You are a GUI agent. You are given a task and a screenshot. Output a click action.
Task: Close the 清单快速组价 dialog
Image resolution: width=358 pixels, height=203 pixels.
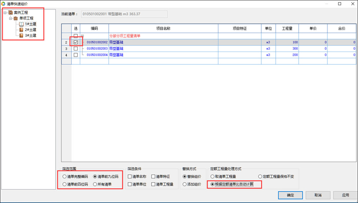352,4
